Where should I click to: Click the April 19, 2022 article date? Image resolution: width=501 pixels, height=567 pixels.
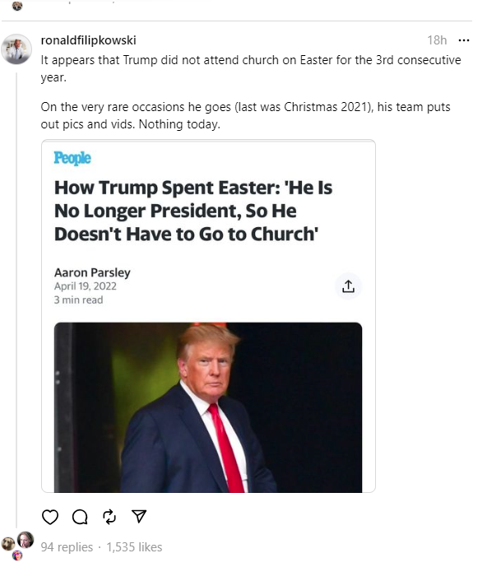[x=86, y=286]
